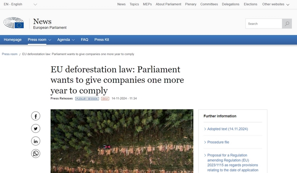Click the search magnifier icon
The height and width of the screenshot is (173, 297).
287,24
